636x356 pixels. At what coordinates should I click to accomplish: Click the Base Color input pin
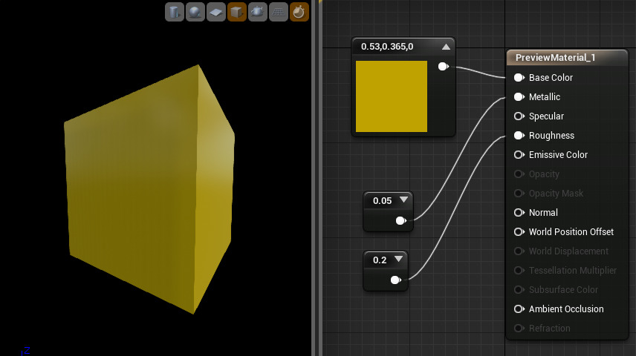[x=519, y=77]
